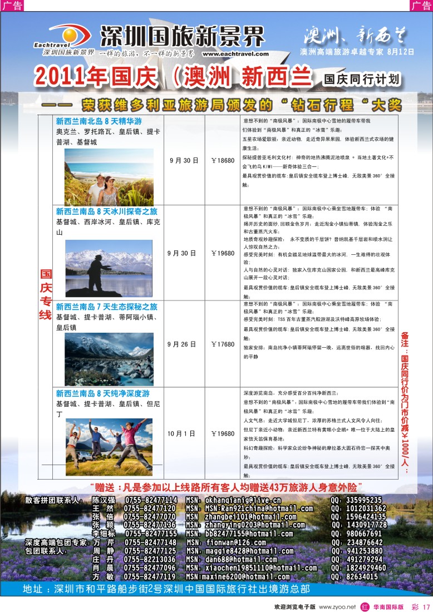Click 9月30日 in the 南北岛8天精华游 row
The width and height of the screenshot is (433, 612).
[x=184, y=160]
